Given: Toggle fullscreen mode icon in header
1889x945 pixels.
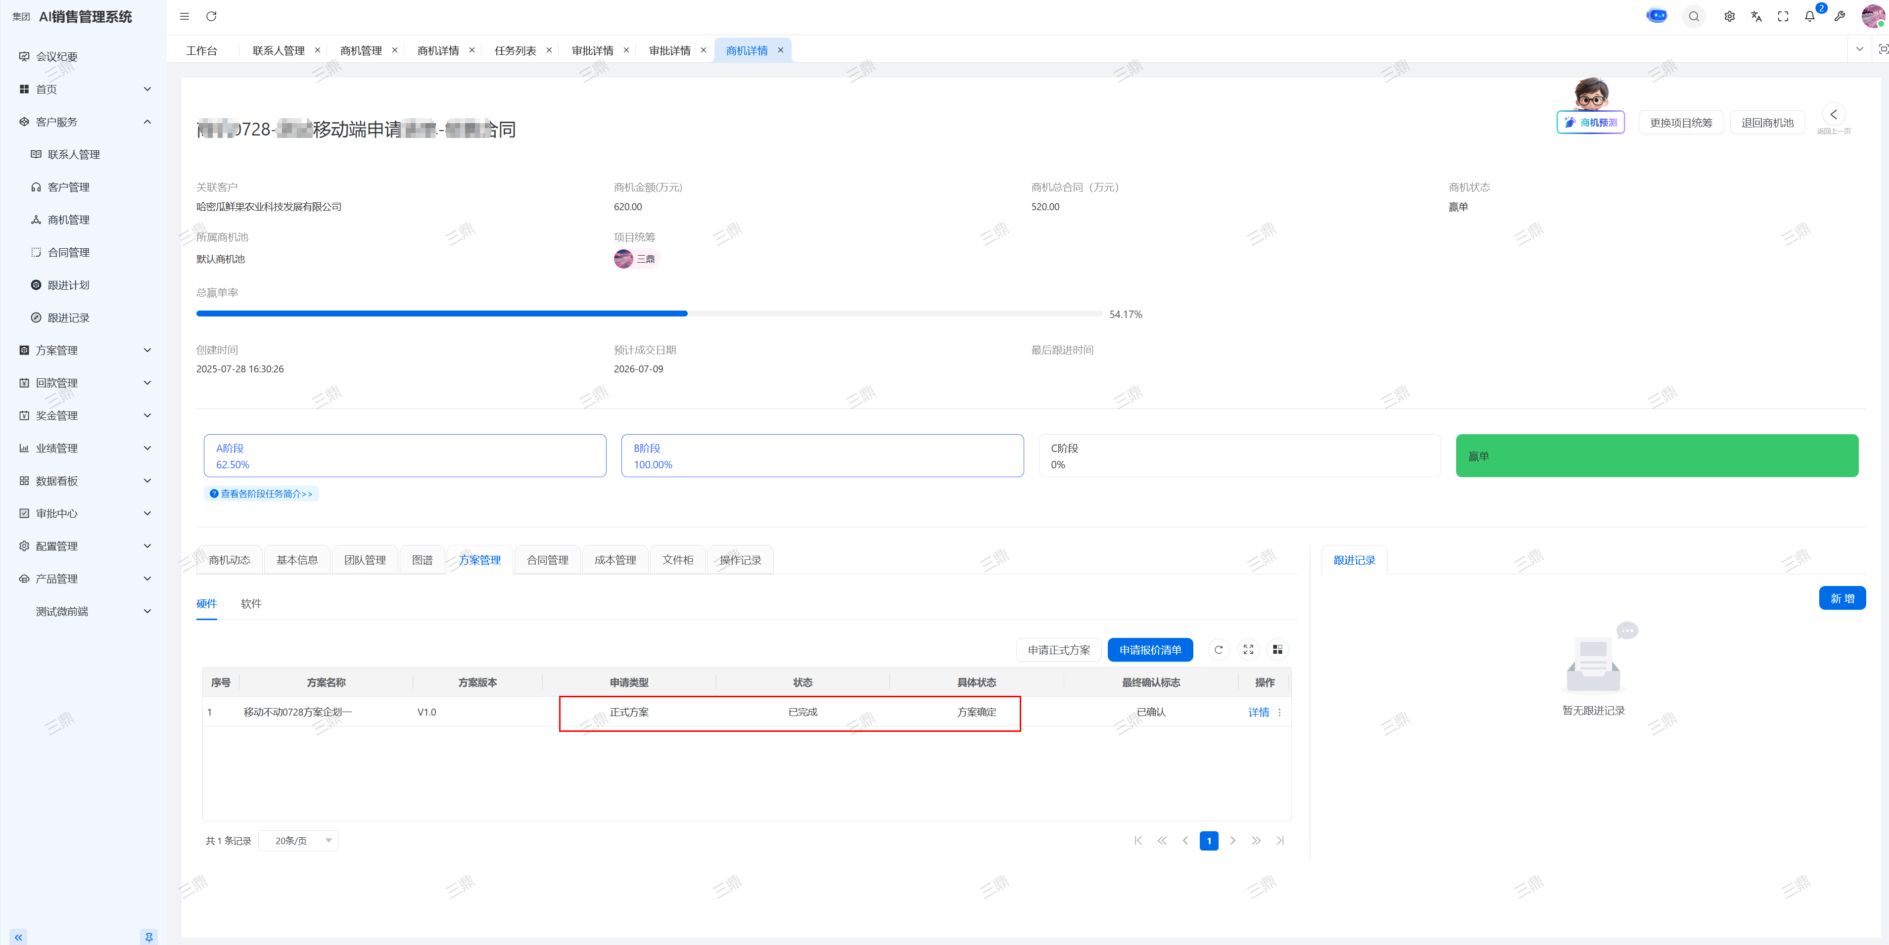Looking at the screenshot, I should tap(1783, 16).
